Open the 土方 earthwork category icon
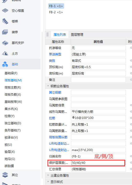 click(x=5, y=53)
